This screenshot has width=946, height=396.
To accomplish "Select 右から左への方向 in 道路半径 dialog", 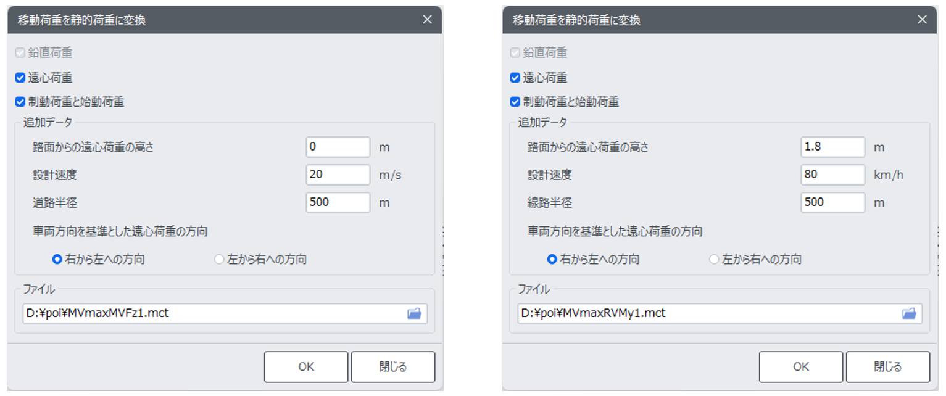I will pyautogui.click(x=57, y=260).
